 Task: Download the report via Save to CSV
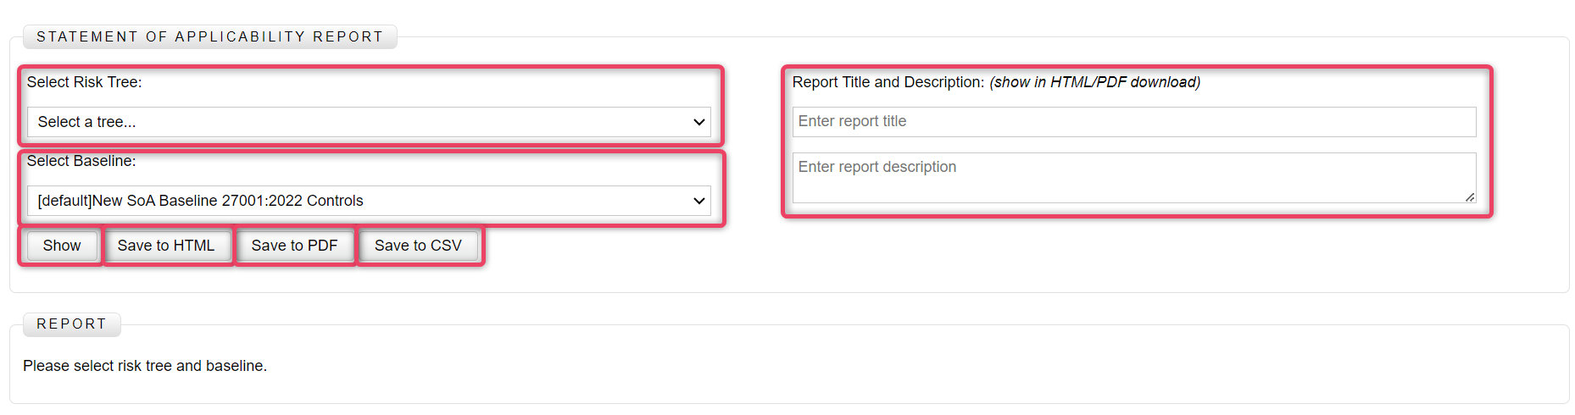[418, 246]
